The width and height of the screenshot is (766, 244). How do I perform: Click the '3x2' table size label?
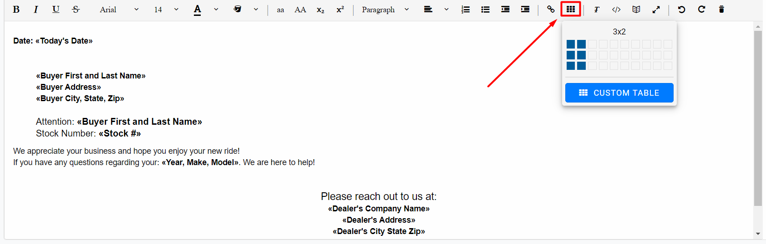pos(619,32)
